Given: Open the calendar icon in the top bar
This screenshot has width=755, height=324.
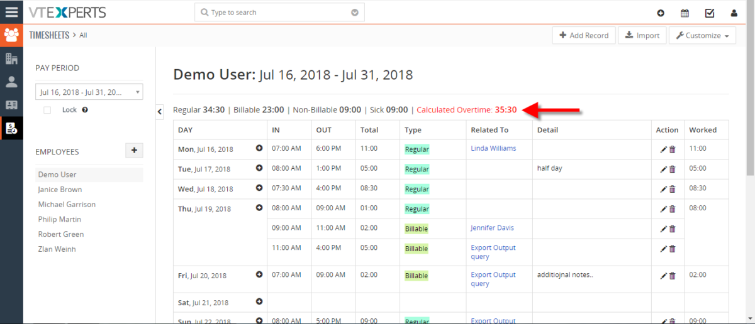Looking at the screenshot, I should point(685,13).
